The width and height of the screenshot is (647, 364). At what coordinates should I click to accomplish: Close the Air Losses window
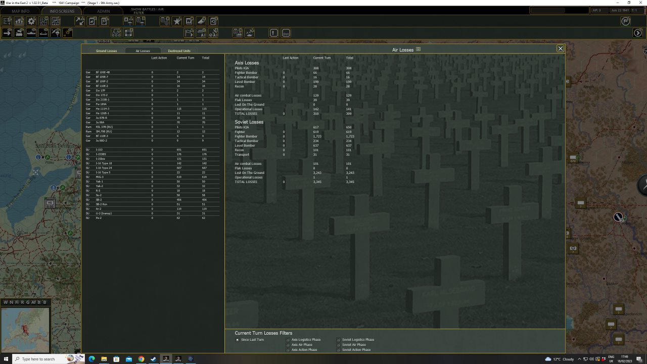click(x=560, y=49)
